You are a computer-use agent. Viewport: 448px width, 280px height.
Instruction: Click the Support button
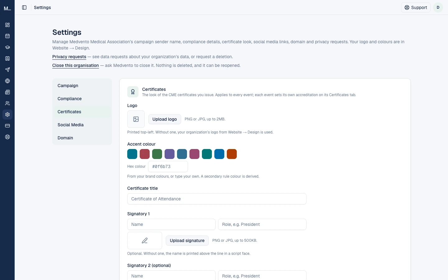coord(416,7)
